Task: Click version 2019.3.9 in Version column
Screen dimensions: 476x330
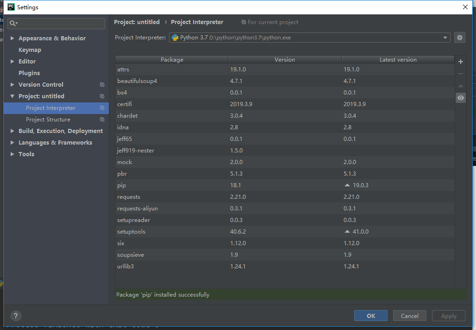Action: pyautogui.click(x=241, y=104)
